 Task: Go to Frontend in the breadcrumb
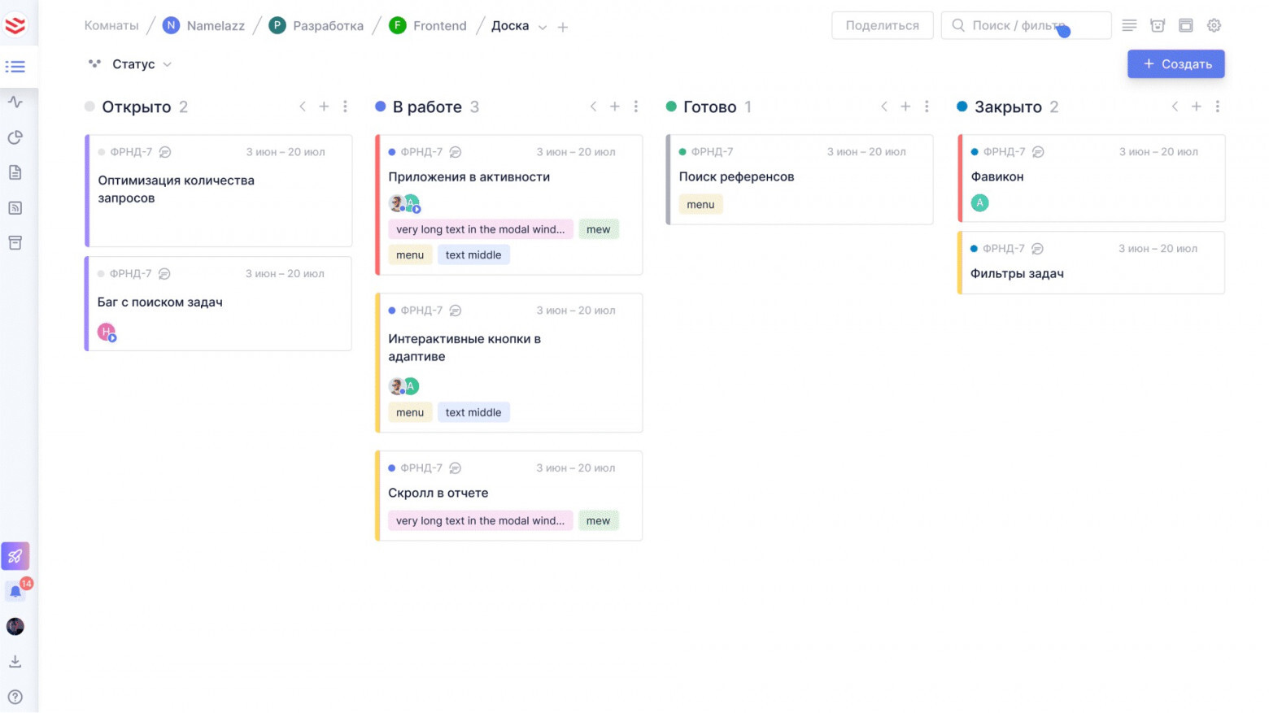coord(439,26)
